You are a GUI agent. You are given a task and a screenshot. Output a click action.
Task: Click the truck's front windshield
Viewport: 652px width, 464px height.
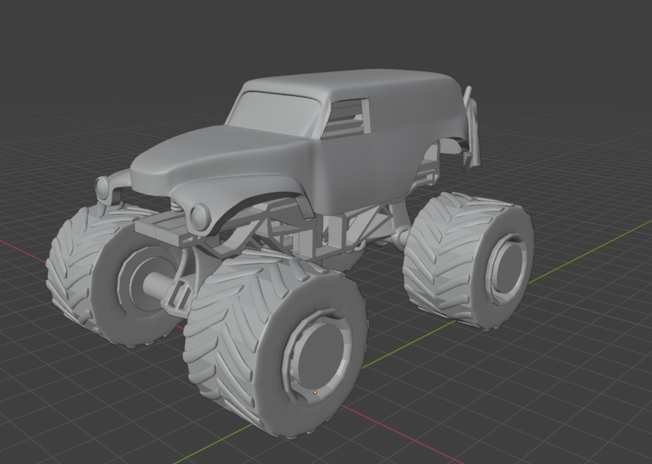[274, 113]
